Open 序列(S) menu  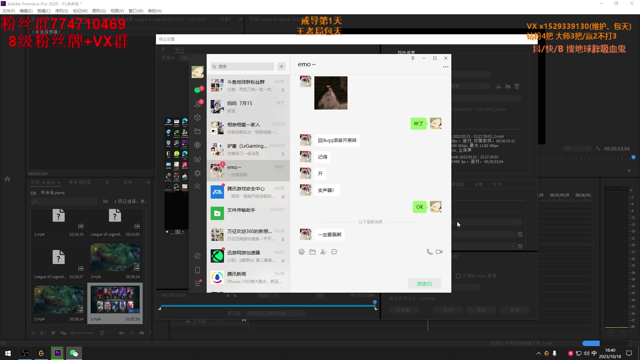61,11
